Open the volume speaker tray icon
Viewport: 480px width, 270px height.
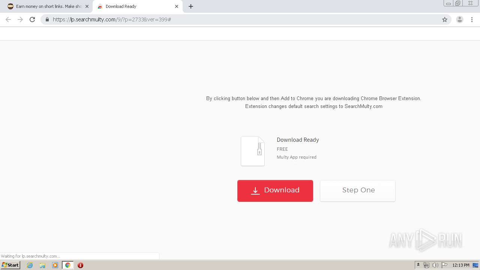pyautogui.click(x=435, y=265)
